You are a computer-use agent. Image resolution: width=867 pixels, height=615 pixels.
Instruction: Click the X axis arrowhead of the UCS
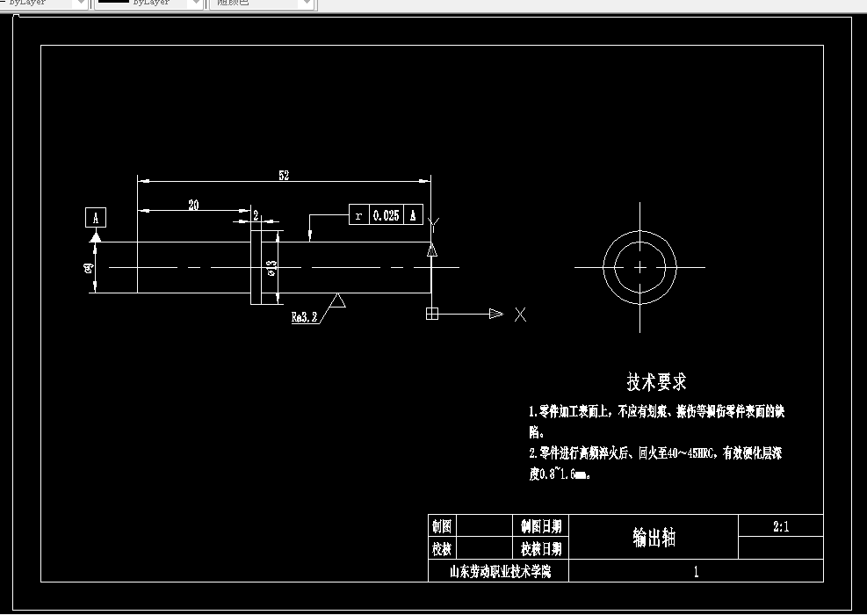tap(496, 314)
